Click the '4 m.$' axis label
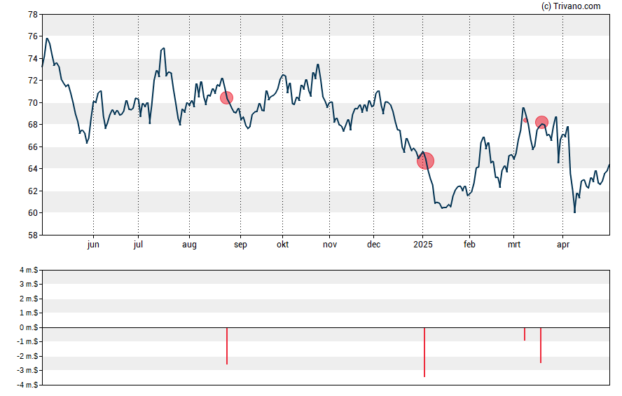Viewport: 622px width, 396px height. 29,271
